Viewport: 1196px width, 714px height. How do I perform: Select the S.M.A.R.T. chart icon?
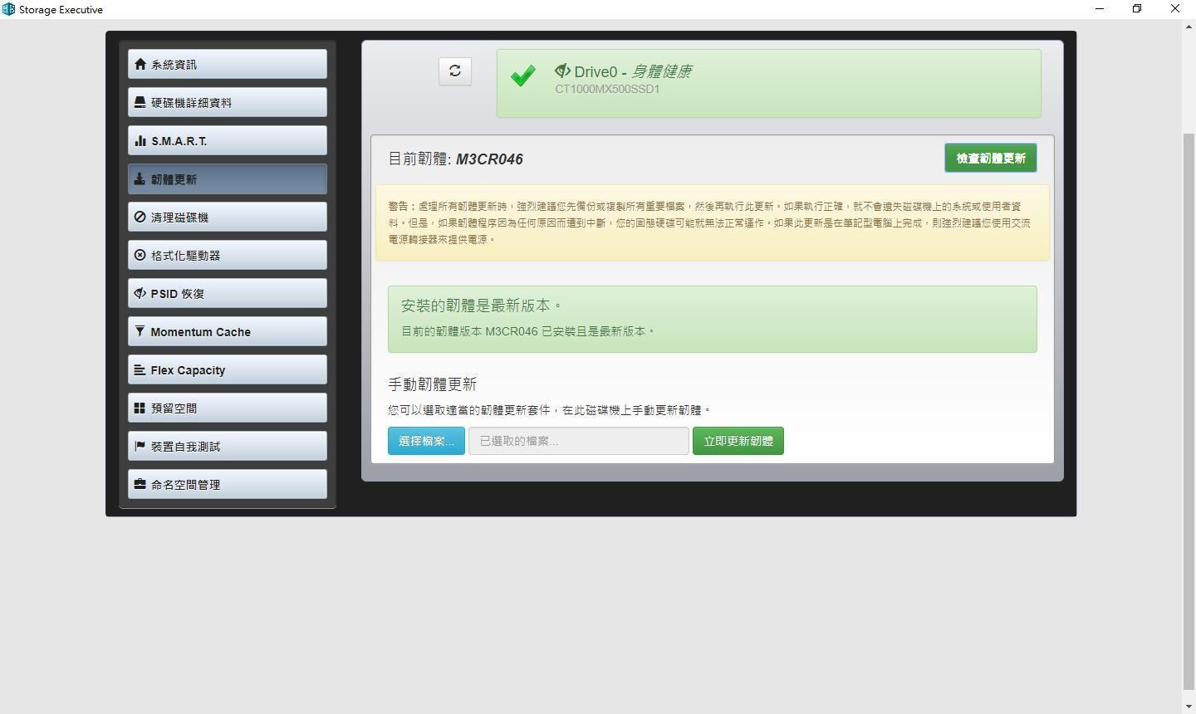140,140
